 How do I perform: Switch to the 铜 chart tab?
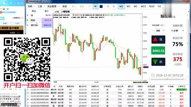pos(57,12)
